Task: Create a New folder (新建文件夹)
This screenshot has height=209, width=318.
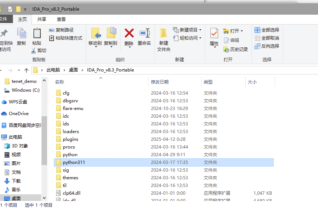Action: [x=164, y=40]
